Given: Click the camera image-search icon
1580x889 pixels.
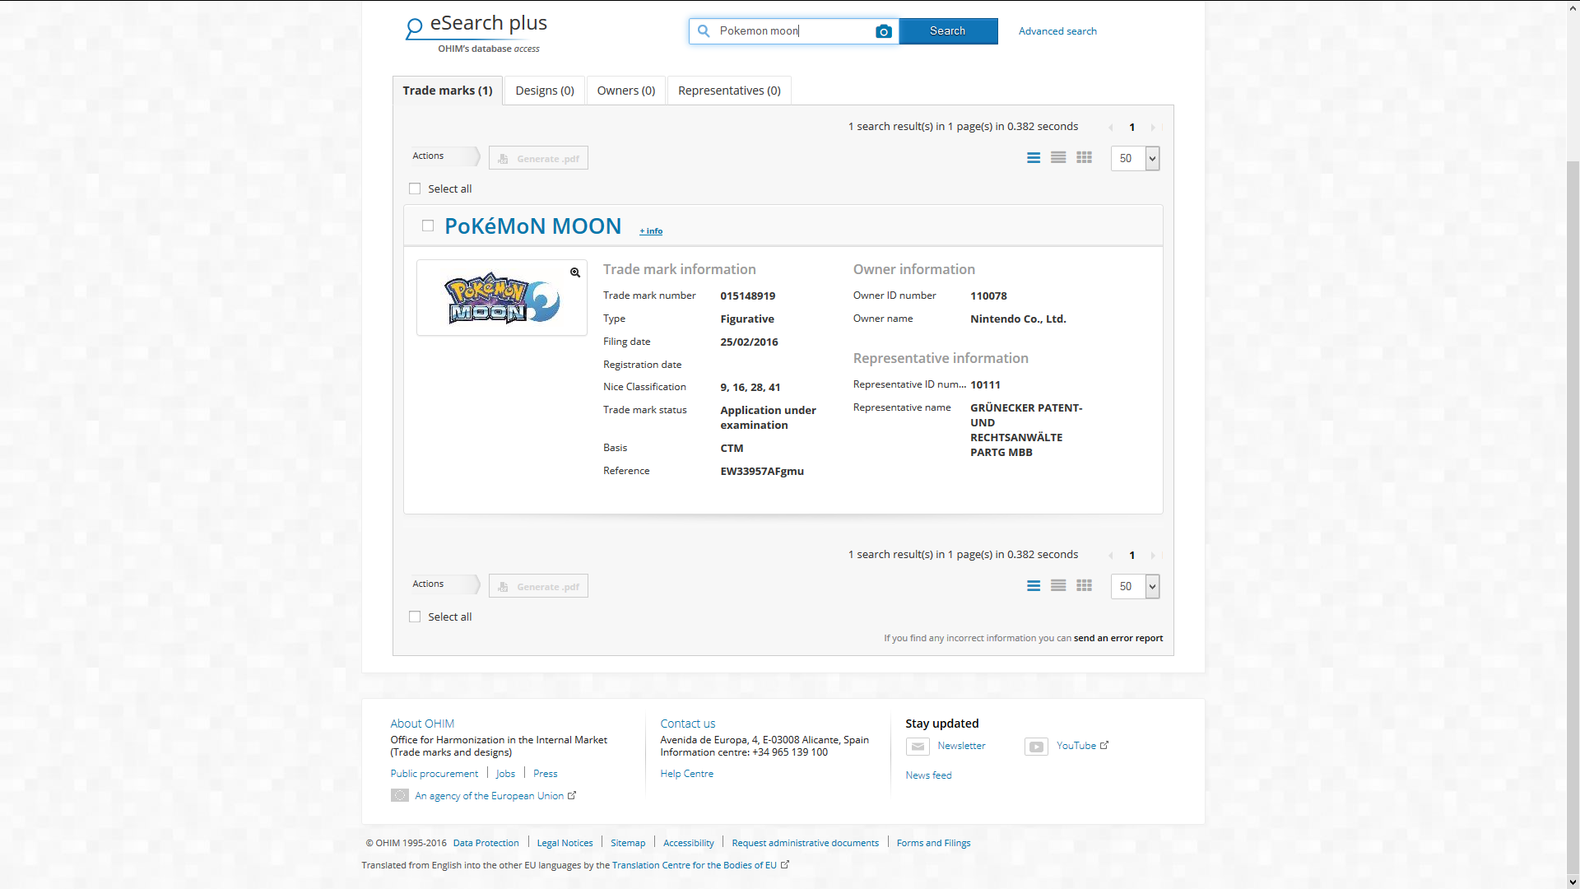Looking at the screenshot, I should tap(883, 31).
